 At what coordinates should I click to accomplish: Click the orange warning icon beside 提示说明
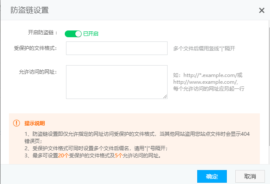tap(17, 124)
